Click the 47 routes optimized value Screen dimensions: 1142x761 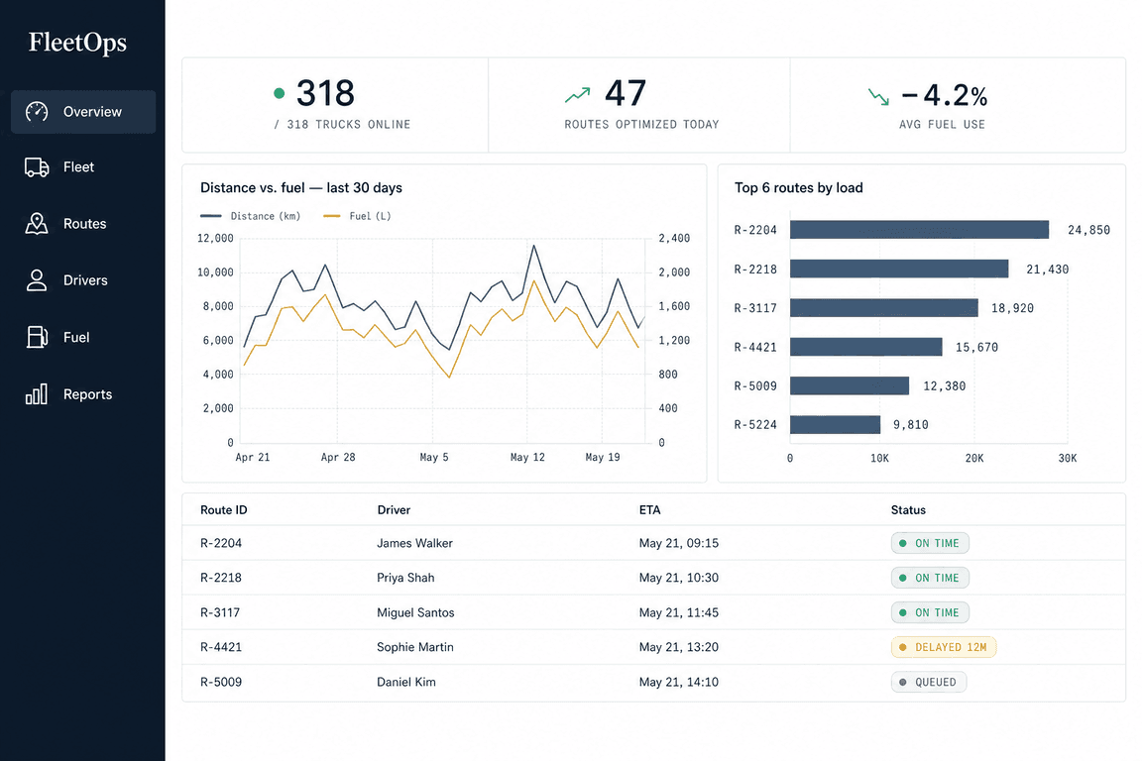[x=626, y=93]
